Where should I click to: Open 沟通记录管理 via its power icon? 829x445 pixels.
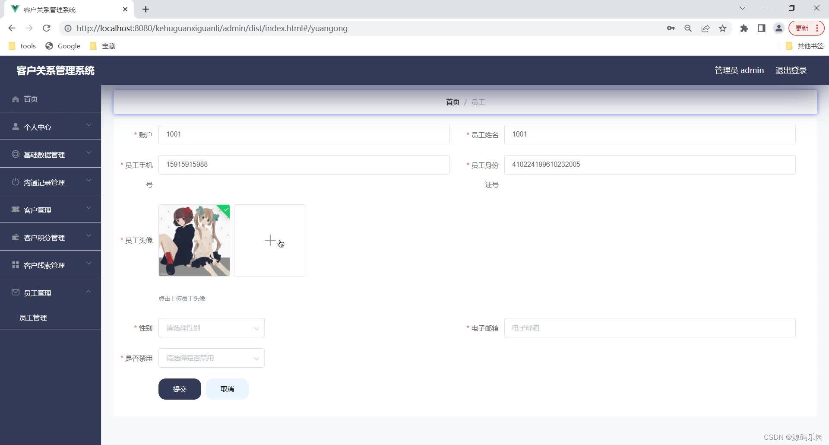(x=16, y=182)
